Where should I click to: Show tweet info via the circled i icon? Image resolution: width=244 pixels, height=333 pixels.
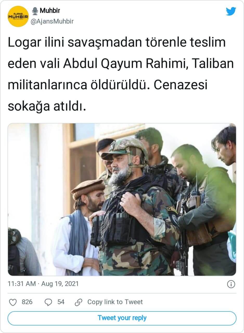[x=231, y=284]
